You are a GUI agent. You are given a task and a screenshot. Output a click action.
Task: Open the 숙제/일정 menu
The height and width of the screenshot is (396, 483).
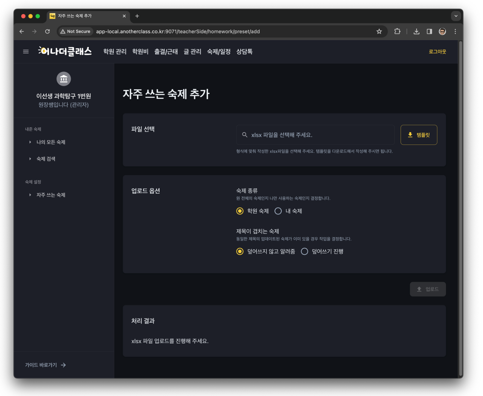(219, 52)
